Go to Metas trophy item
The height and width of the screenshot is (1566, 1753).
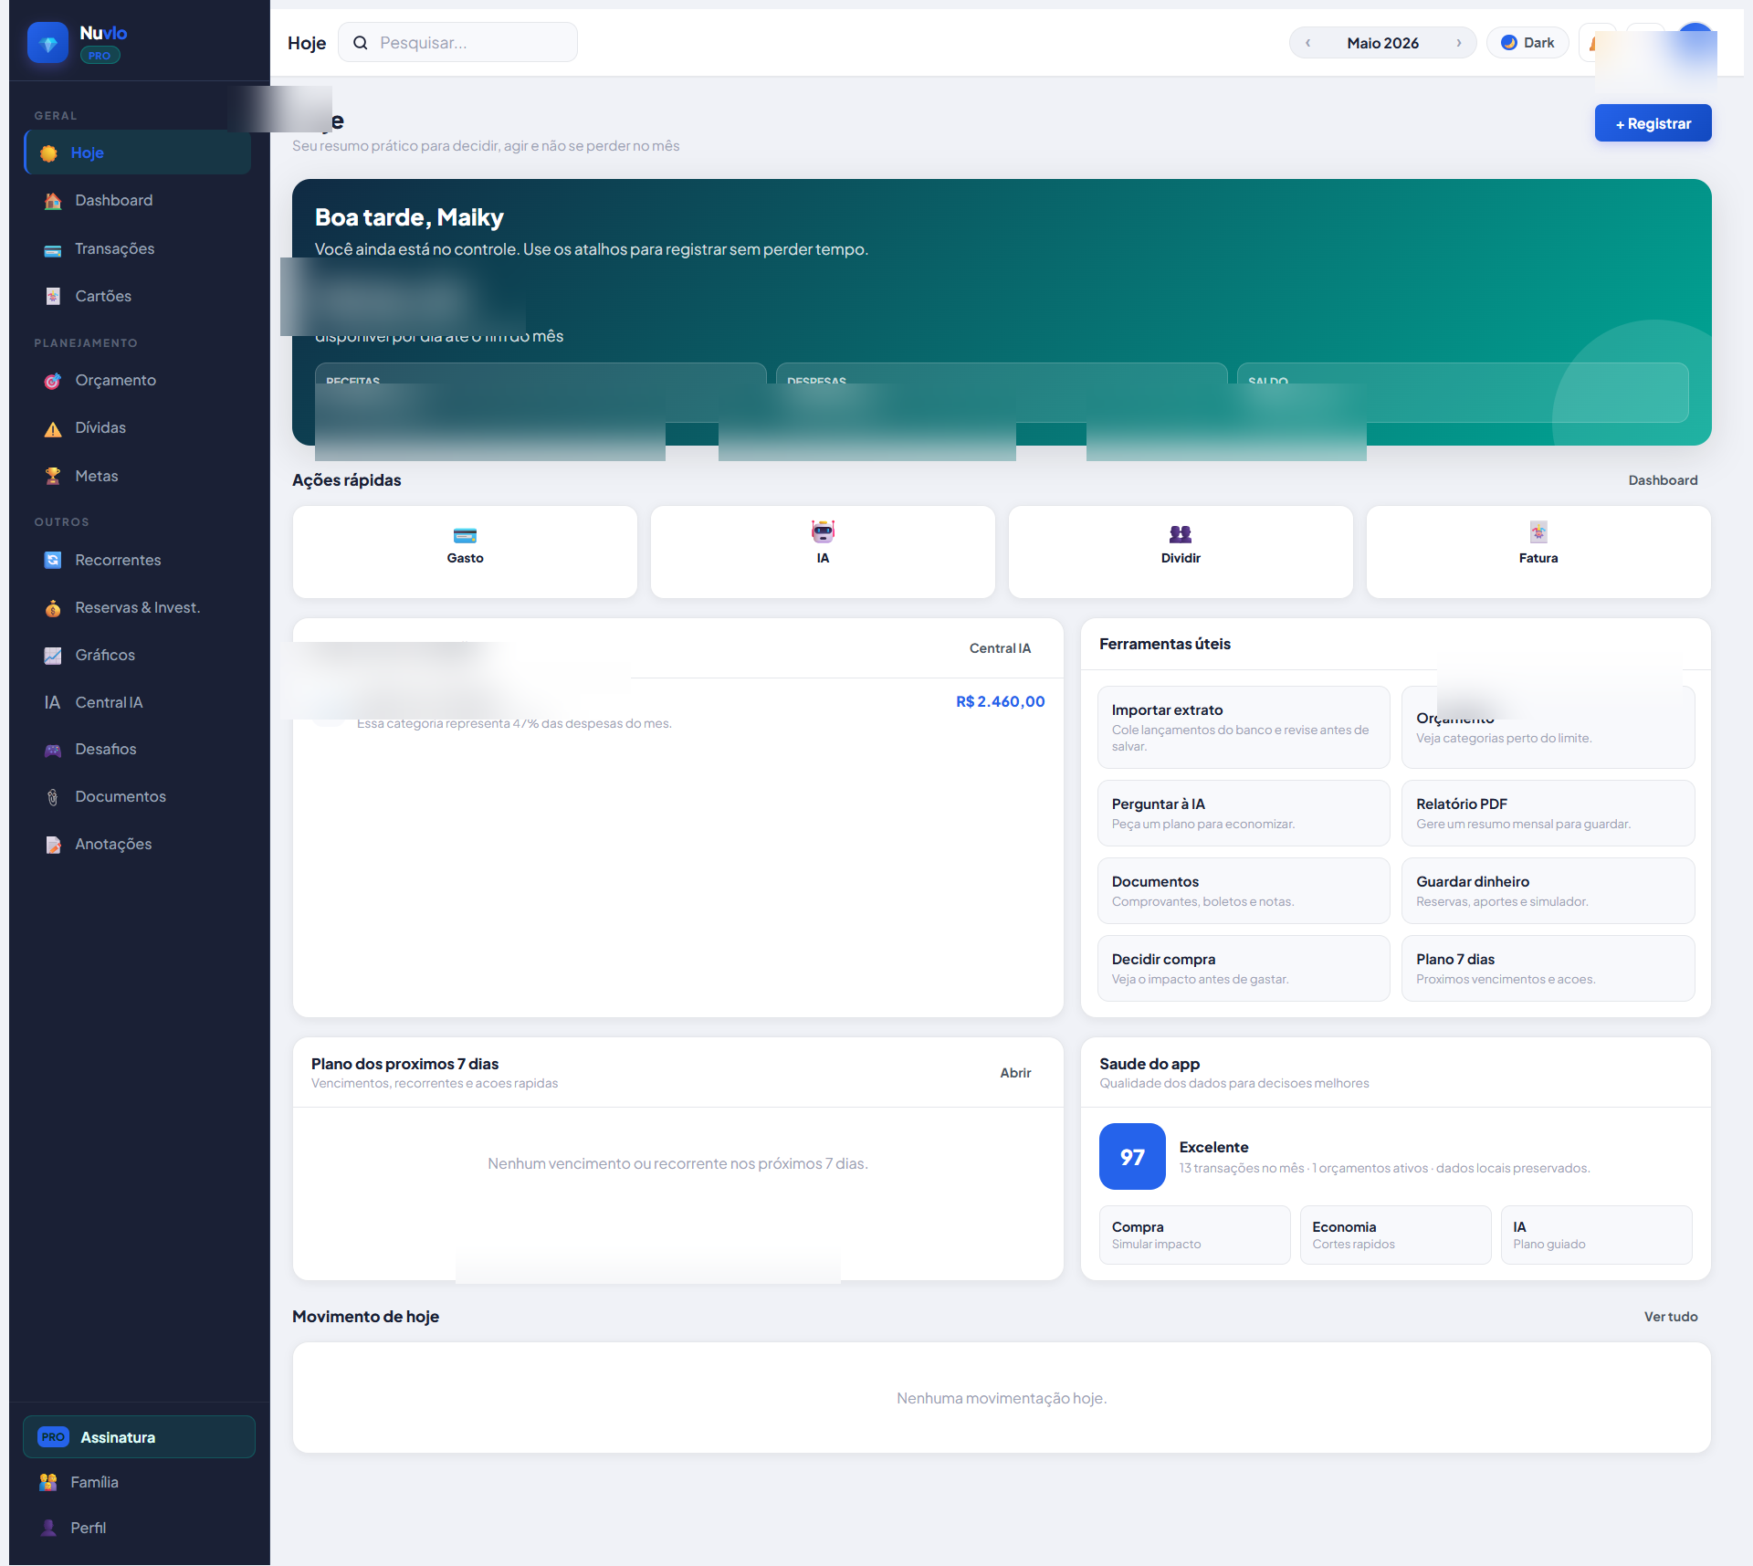(96, 476)
